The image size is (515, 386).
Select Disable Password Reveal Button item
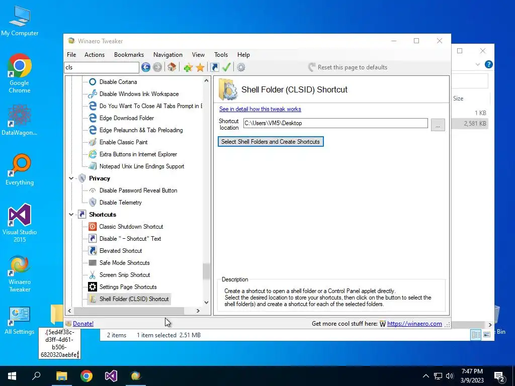pos(138,190)
